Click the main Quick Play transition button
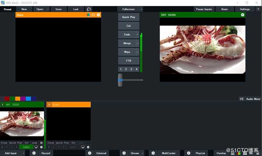 (x=129, y=17)
